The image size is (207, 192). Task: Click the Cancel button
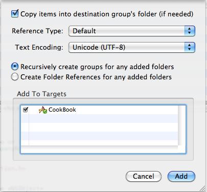pos(144,176)
